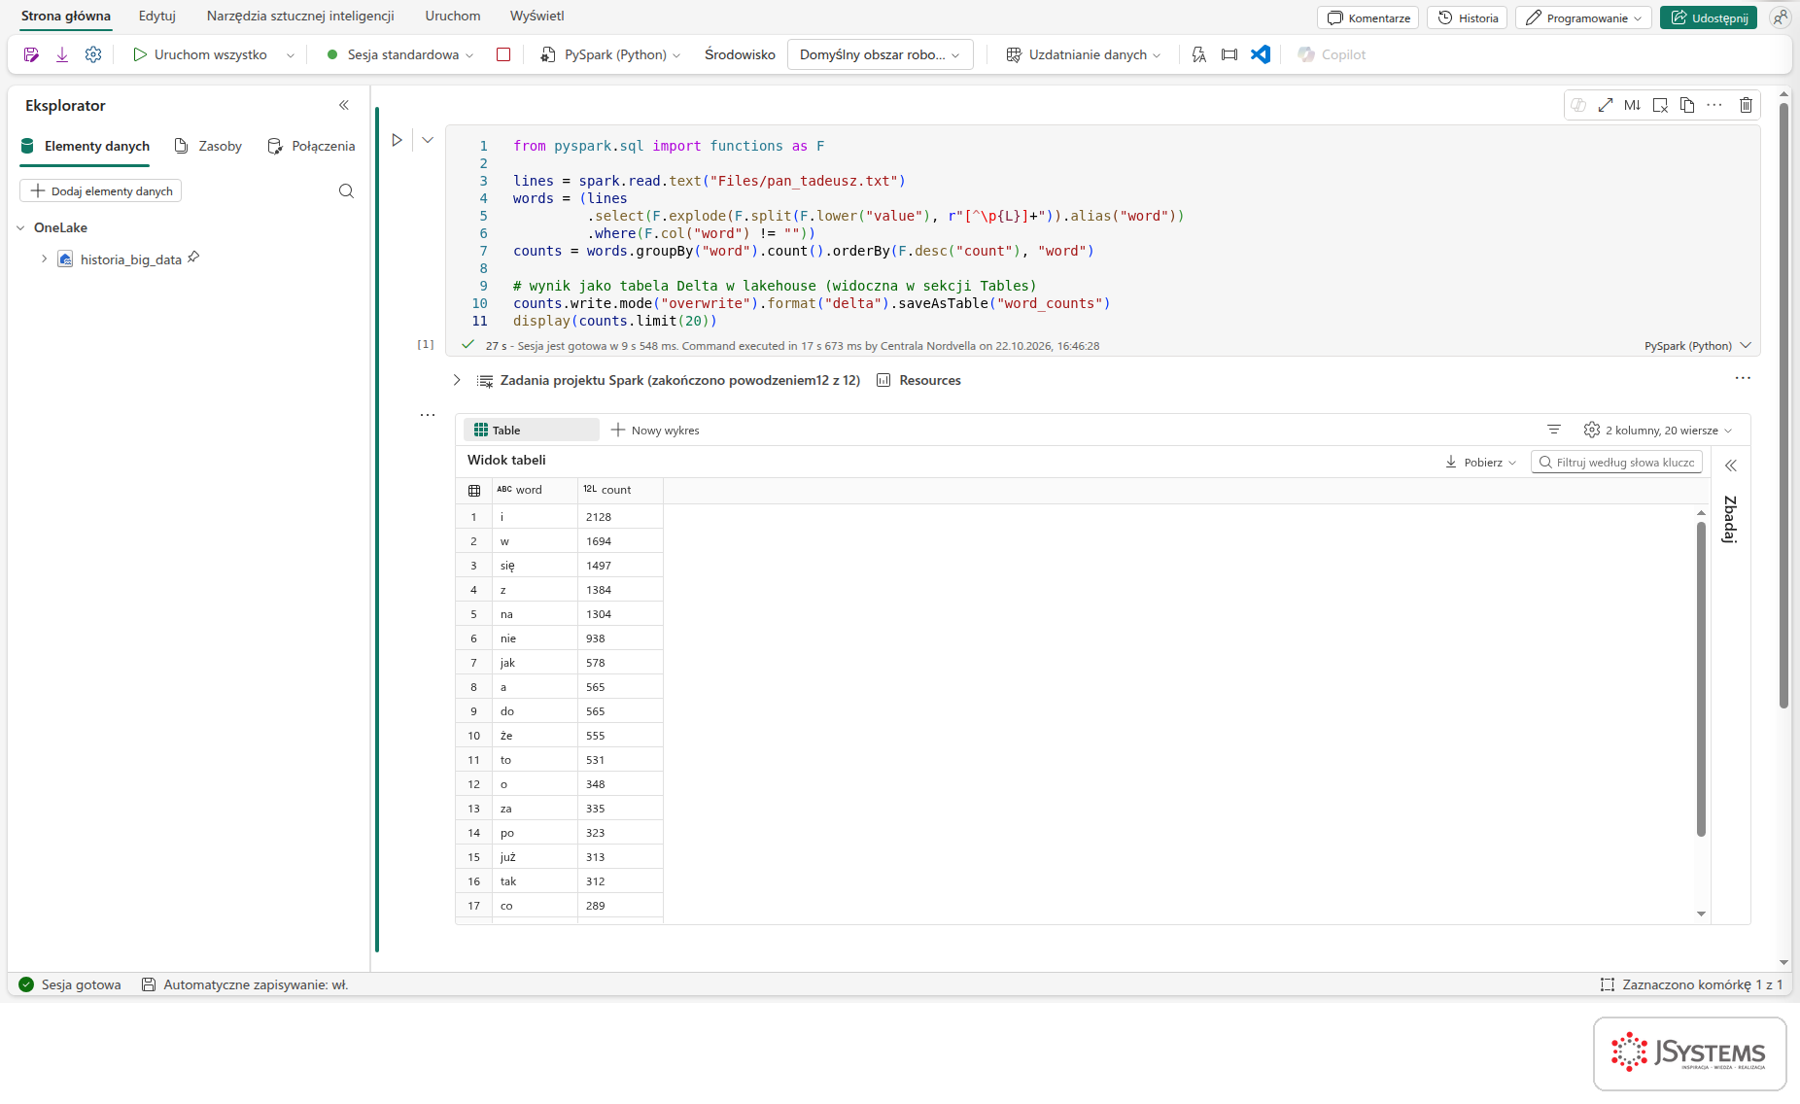Collapse the OneLake tree section
This screenshot has height=1104, width=1800.
[21, 227]
